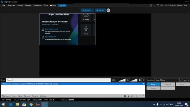Click the share icon near resolution
Screen dimensions: 190x107
click(151, 5)
